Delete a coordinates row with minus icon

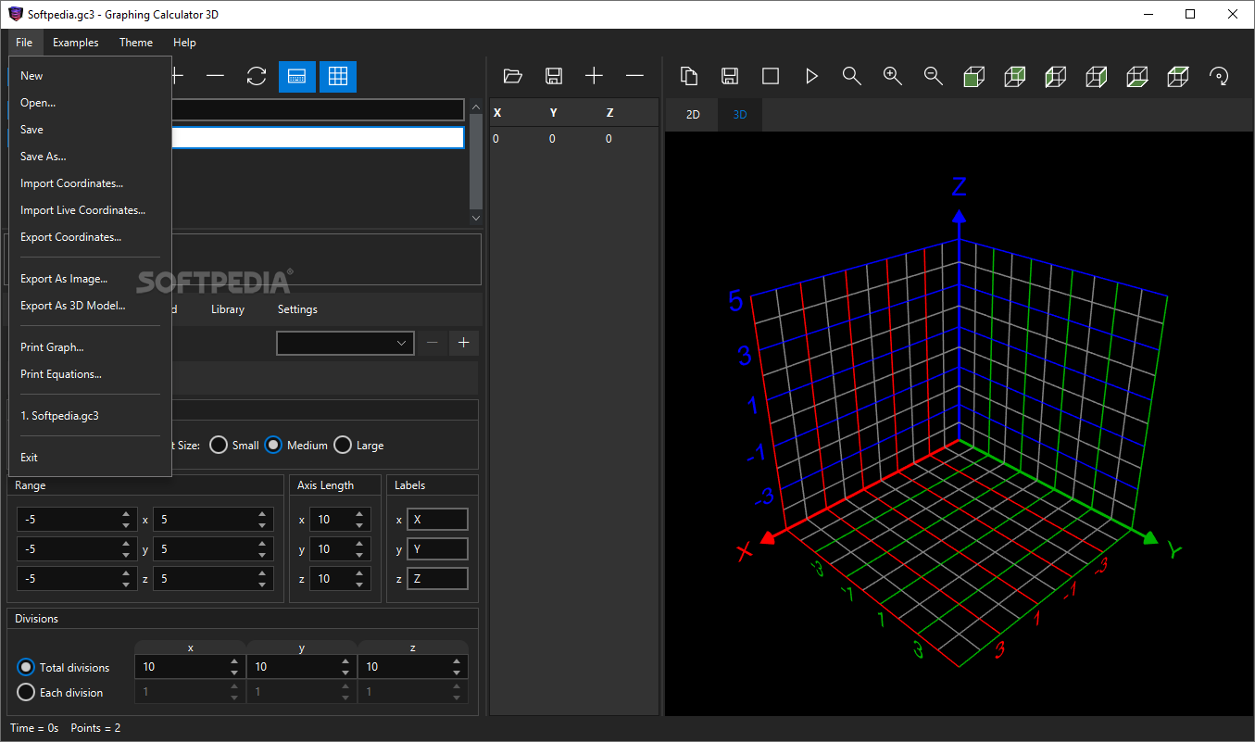tap(634, 76)
